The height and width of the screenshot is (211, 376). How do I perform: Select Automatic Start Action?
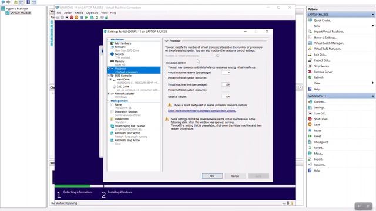tap(127, 133)
